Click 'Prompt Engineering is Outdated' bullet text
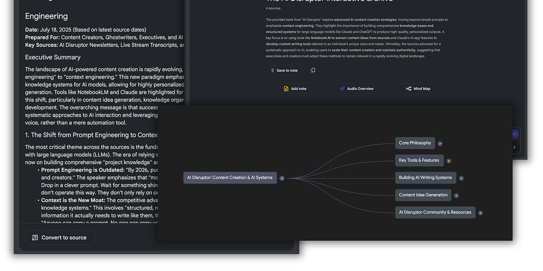The width and height of the screenshot is (543, 271). pyautogui.click(x=82, y=170)
